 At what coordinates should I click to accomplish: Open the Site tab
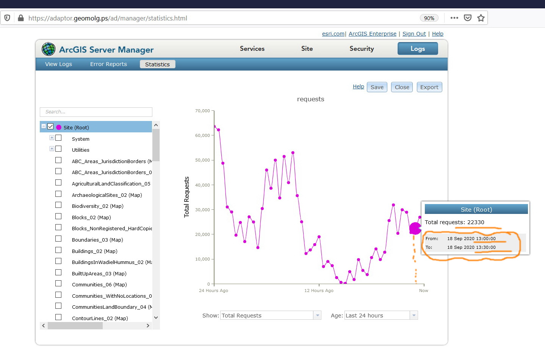point(307,49)
